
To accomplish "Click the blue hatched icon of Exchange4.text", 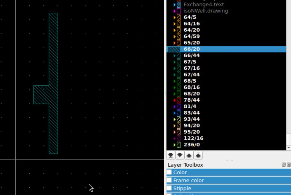I will 178,4.
